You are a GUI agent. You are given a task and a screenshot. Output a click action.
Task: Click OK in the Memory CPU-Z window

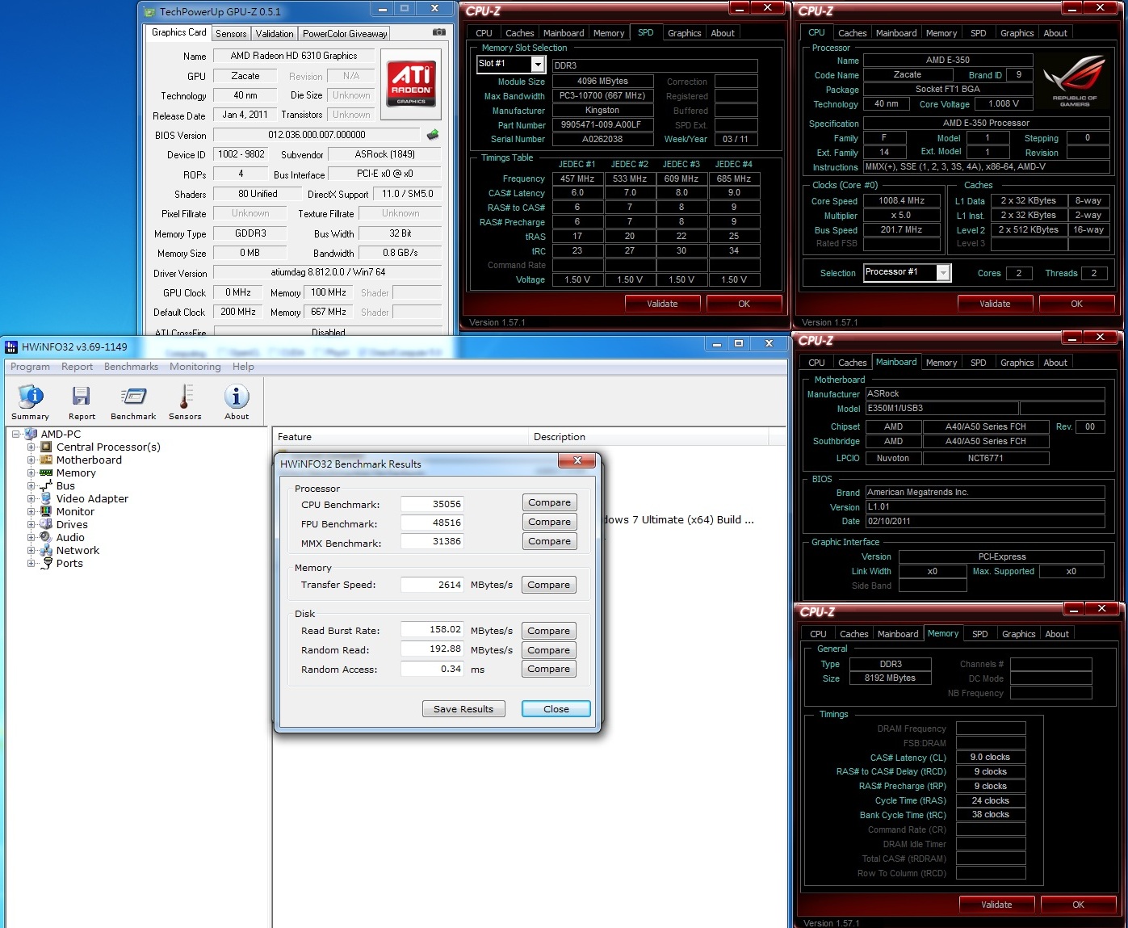tap(1078, 905)
